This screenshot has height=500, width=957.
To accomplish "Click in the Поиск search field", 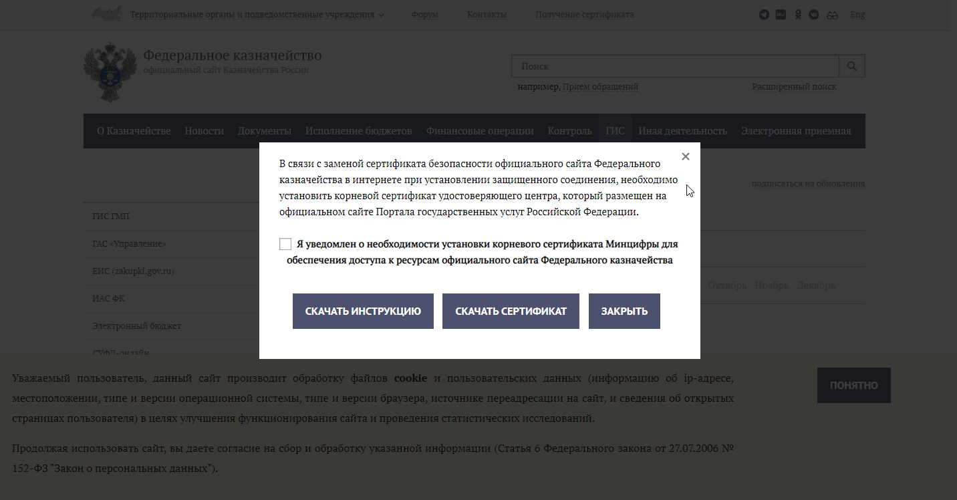I will pyautogui.click(x=675, y=66).
